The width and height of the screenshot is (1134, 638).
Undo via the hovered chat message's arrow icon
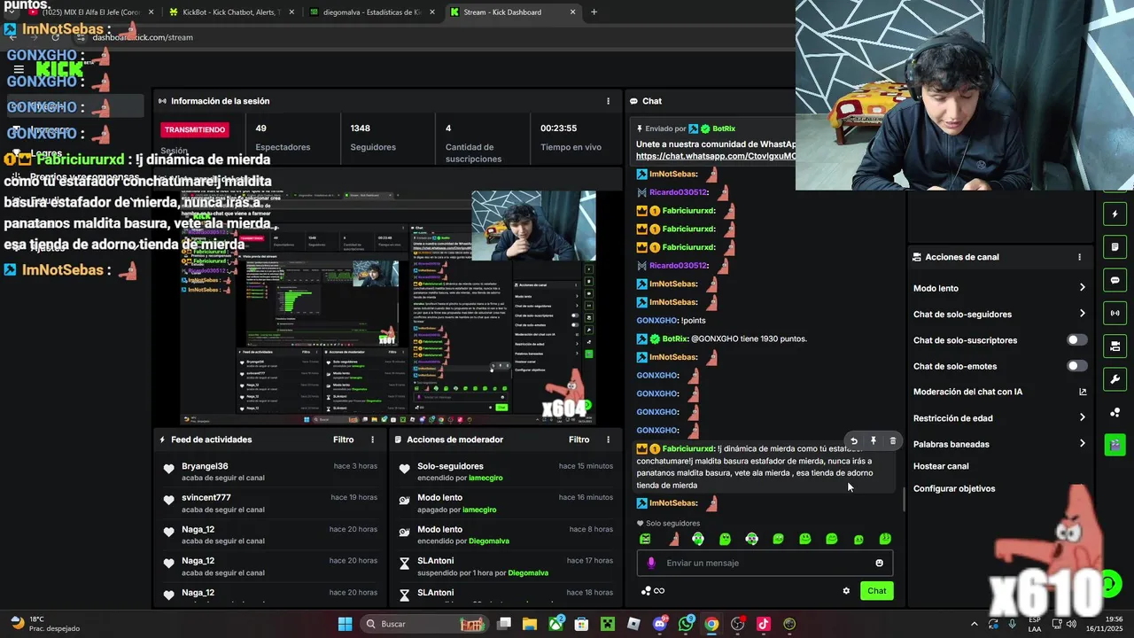(854, 441)
